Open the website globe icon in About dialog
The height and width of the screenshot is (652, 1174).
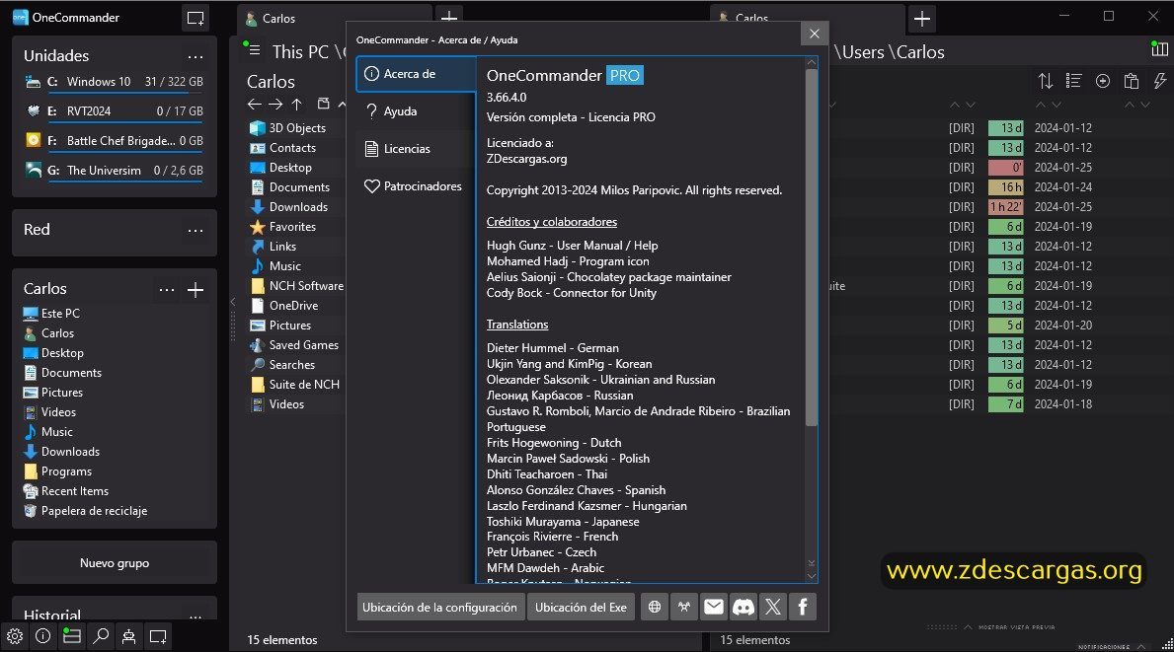(655, 608)
